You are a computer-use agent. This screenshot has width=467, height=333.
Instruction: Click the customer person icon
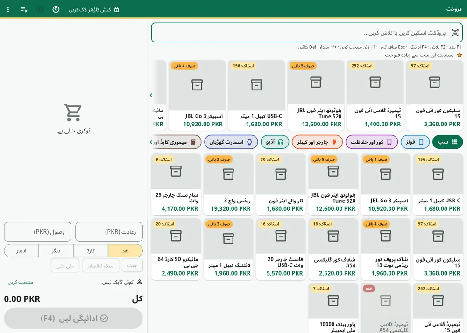[139, 282]
